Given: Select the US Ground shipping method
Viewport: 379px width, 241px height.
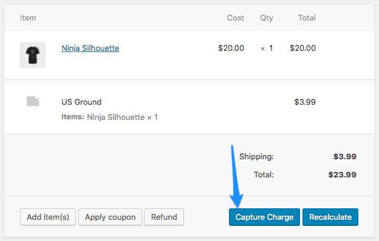Looking at the screenshot, I should pyautogui.click(x=81, y=102).
